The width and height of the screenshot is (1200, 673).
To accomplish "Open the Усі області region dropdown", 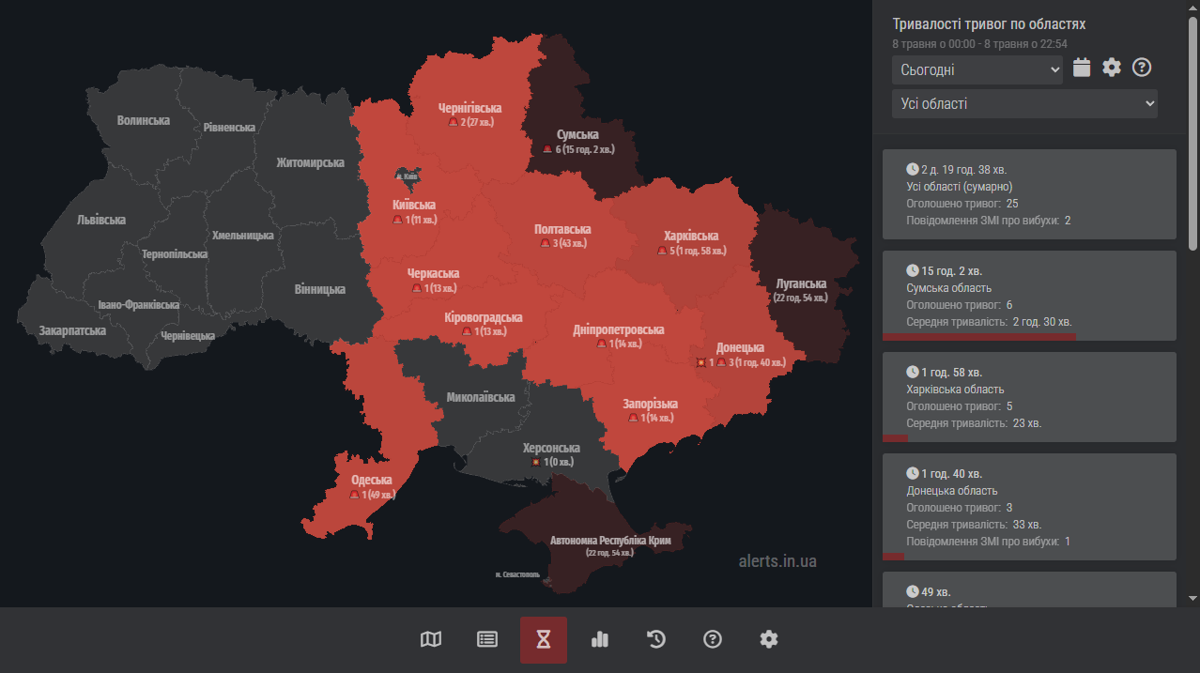I will pos(1024,103).
